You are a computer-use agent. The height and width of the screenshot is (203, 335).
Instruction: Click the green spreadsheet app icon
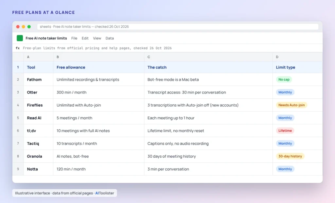(20, 38)
